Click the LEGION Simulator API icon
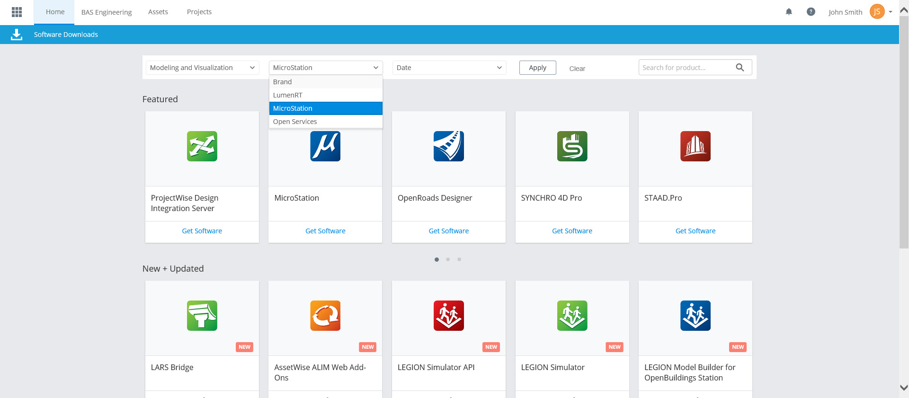Image resolution: width=909 pixels, height=398 pixels. tap(449, 316)
